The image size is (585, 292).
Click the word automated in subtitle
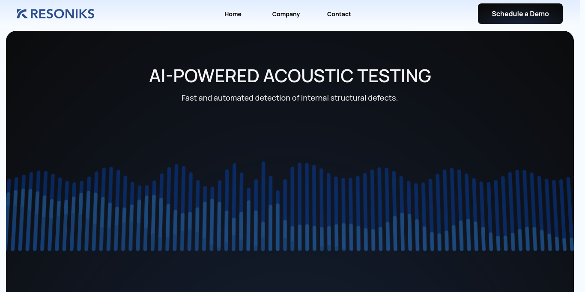tap(233, 98)
